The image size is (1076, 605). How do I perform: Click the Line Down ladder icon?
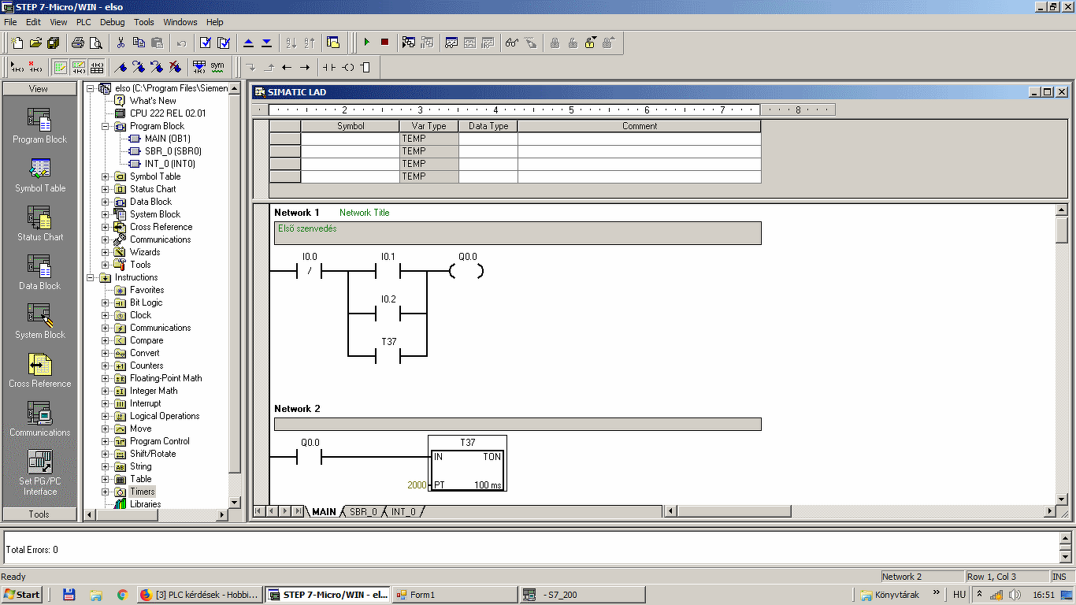[250, 67]
